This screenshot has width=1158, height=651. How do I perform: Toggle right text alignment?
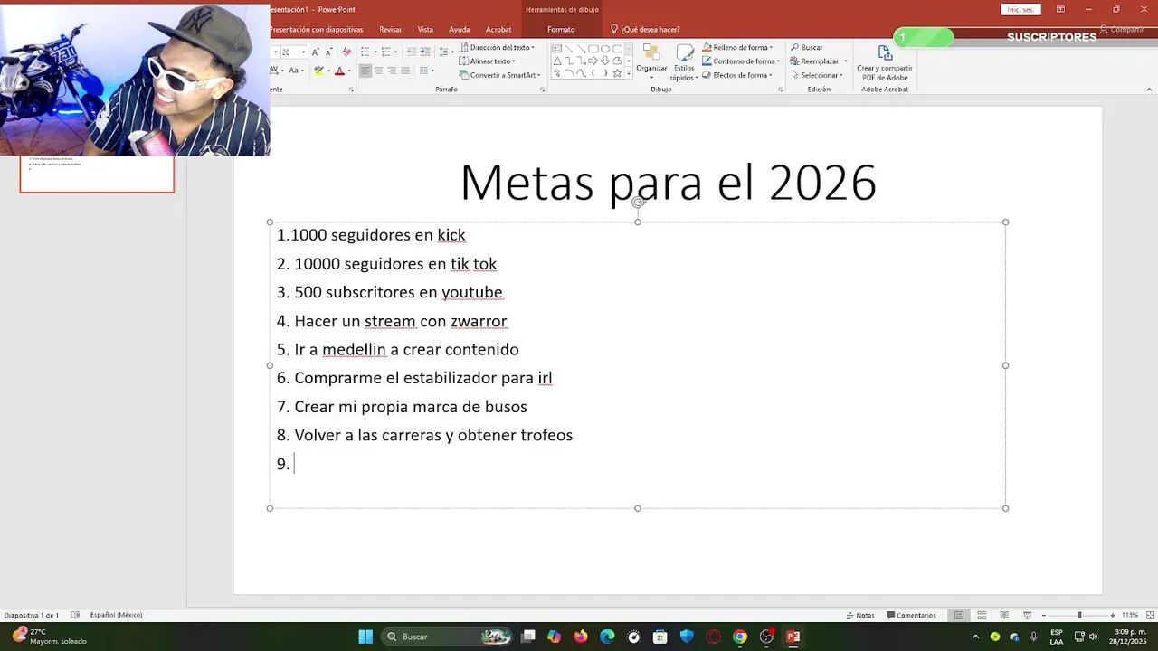(x=392, y=71)
